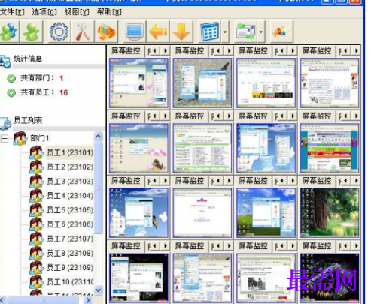371x304 pixels.
Task: Open the mostly blank white search page thumbnail
Action: click(x=202, y=212)
